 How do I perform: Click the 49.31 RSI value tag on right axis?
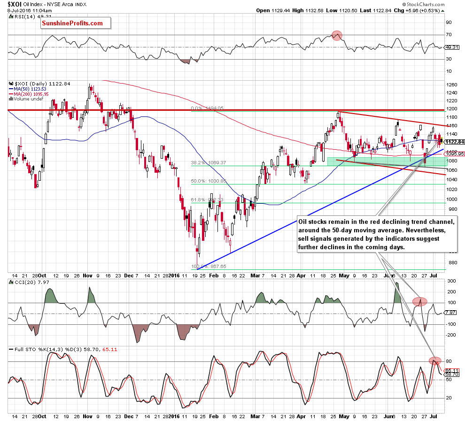click(452, 47)
